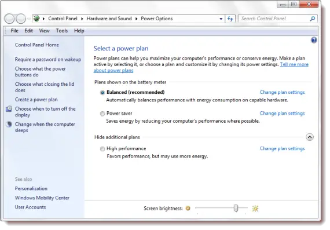Click the screen brightness slider thumb
The width and height of the screenshot is (330, 230).
[x=236, y=208]
